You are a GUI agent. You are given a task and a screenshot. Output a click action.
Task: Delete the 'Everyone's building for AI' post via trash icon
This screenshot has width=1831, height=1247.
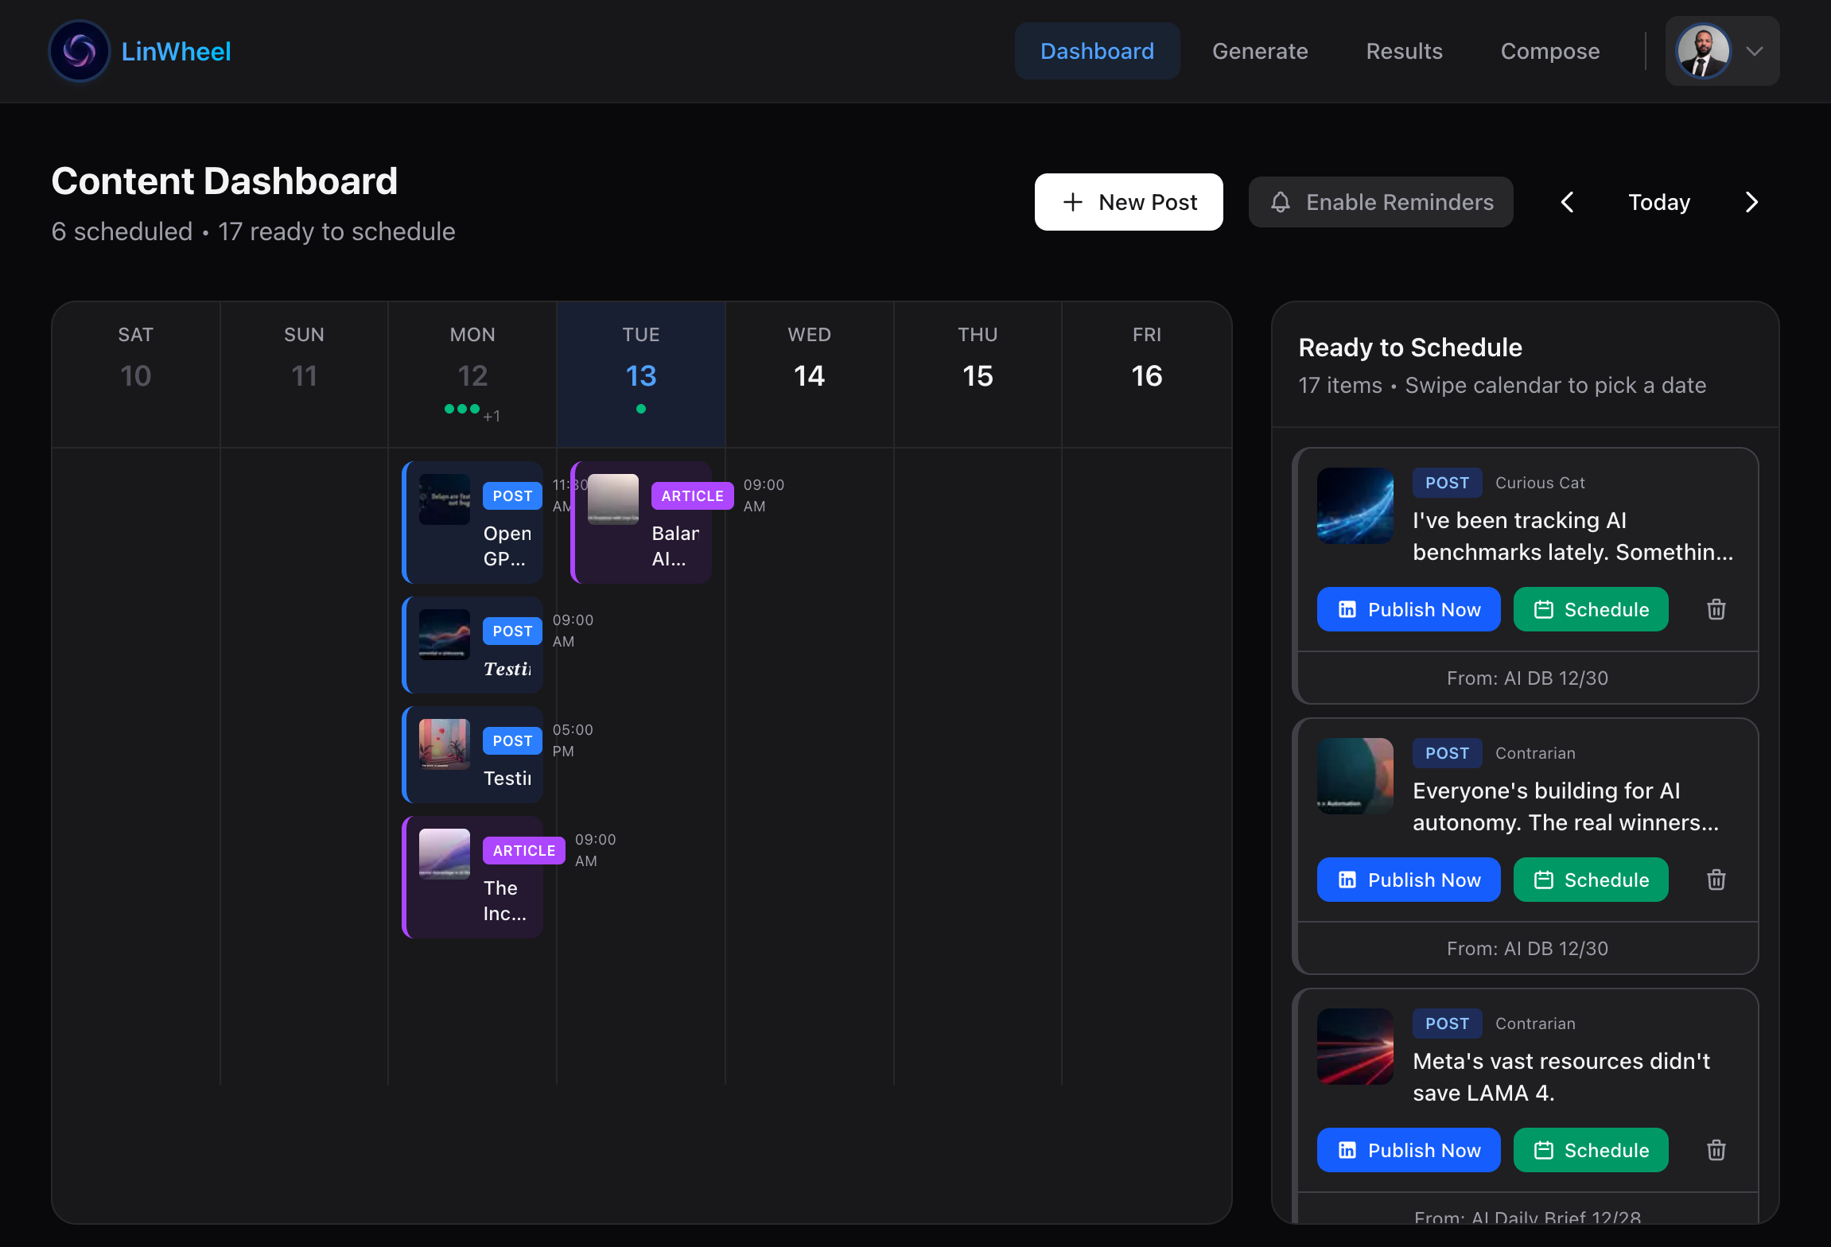(1716, 880)
